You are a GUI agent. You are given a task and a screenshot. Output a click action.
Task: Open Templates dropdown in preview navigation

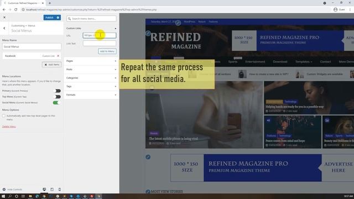(304, 61)
